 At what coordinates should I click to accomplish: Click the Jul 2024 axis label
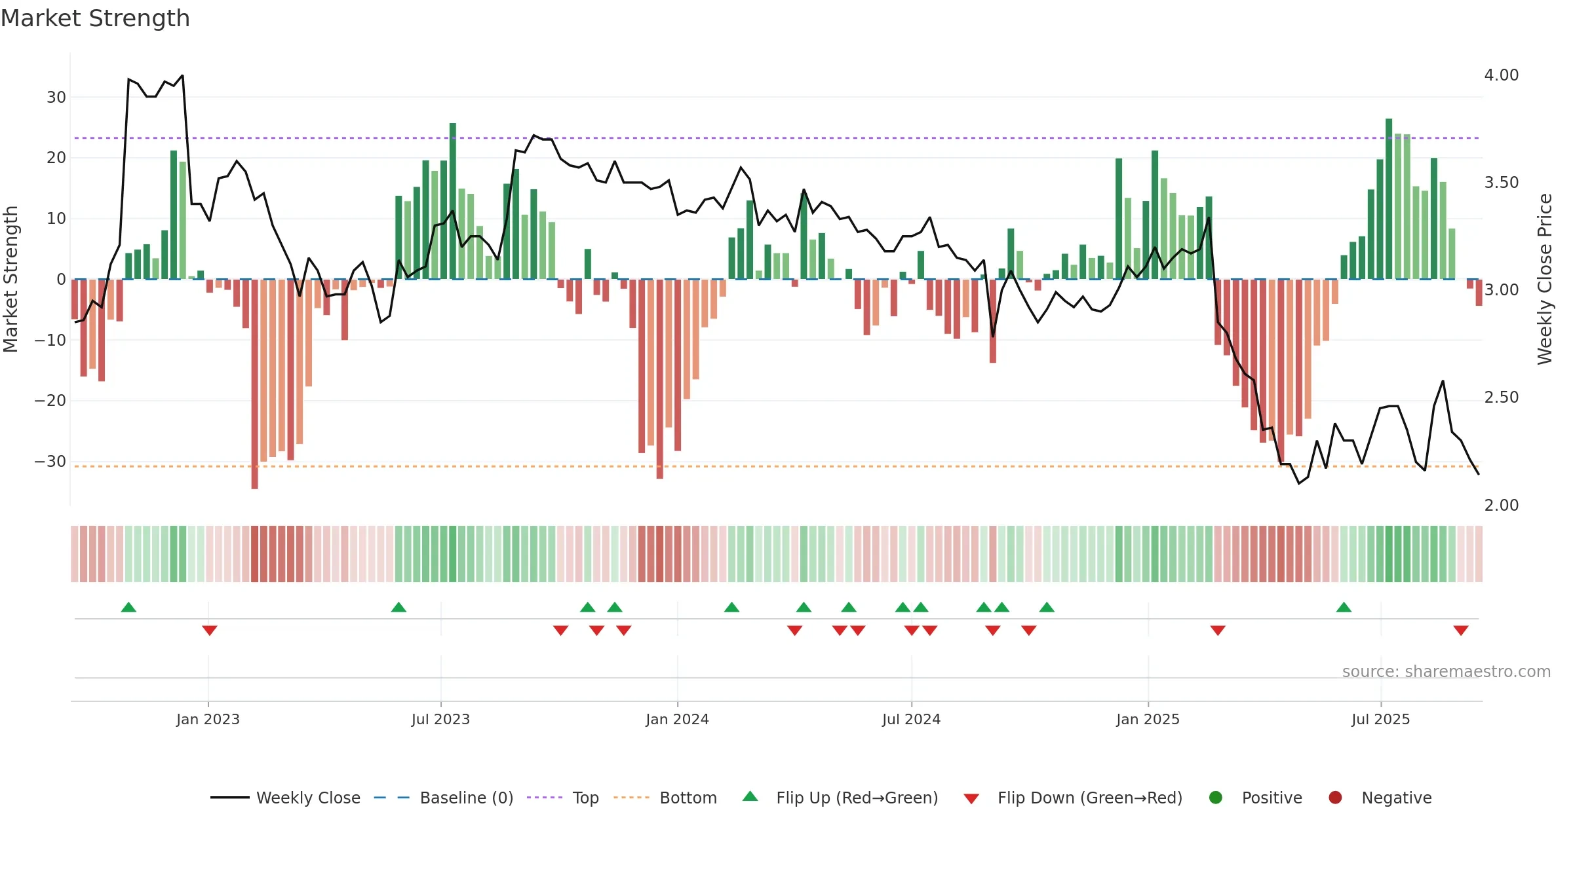click(911, 719)
